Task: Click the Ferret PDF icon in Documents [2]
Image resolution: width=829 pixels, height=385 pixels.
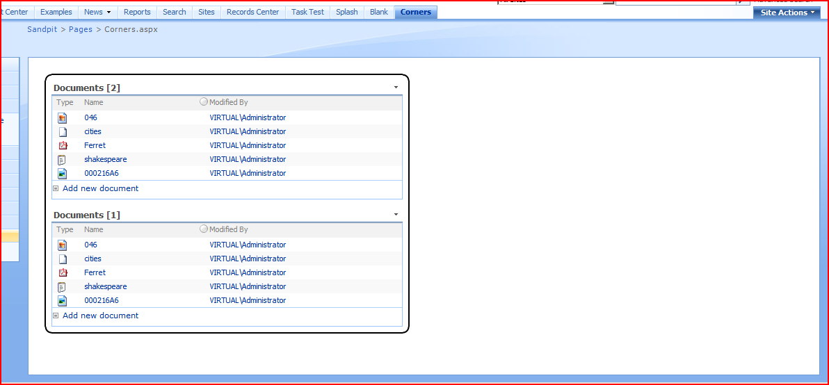Action: point(62,146)
